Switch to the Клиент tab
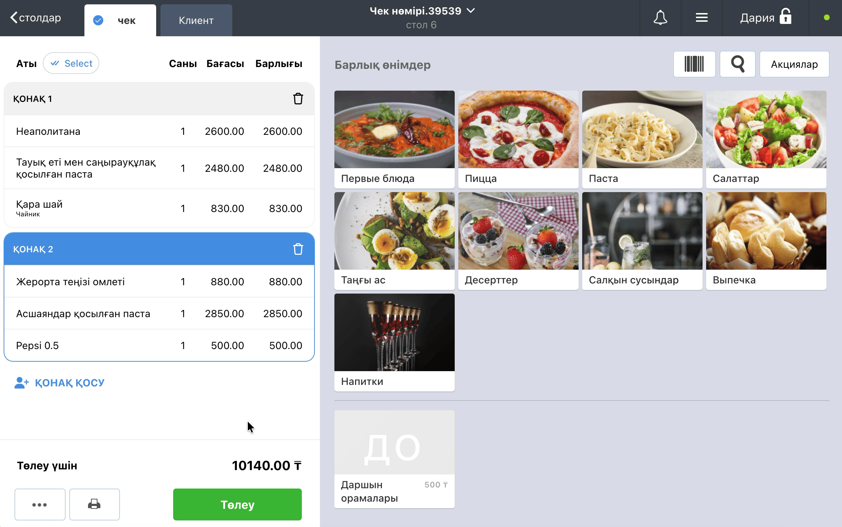 pos(196,20)
